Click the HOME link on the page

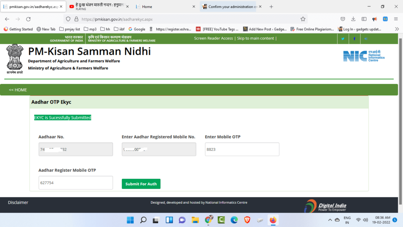(x=17, y=90)
